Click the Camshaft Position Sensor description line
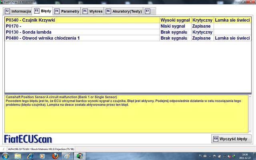This screenshot has width=256, height=160. [61, 97]
